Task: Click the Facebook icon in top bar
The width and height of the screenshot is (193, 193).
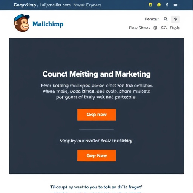Action: (x=167, y=5)
